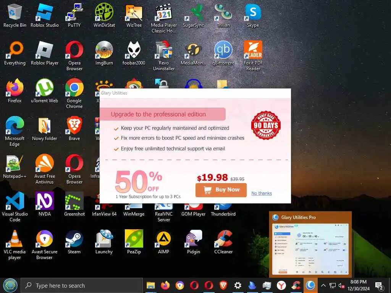Select the GOM Player desktop icon
Image resolution: width=391 pixels, height=293 pixels.
click(x=194, y=211)
